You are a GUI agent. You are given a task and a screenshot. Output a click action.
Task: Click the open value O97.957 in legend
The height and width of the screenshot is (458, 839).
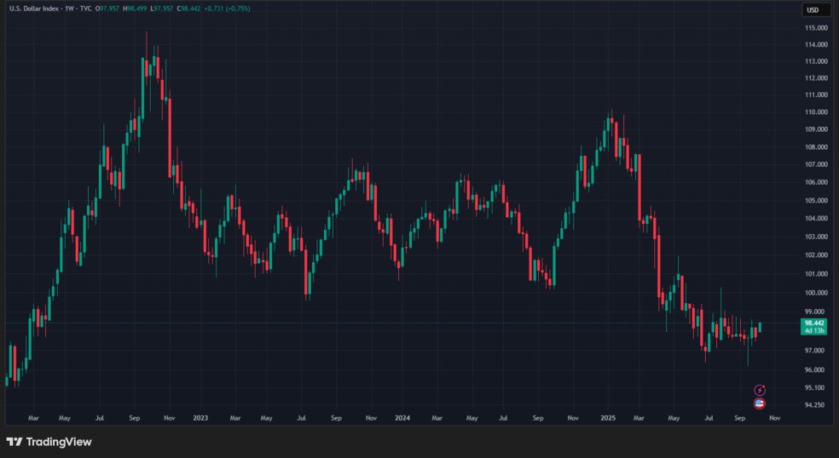click(x=107, y=9)
